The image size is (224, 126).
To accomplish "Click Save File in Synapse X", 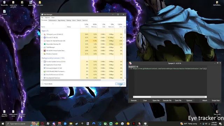I will pyautogui.click(x=178, y=100).
